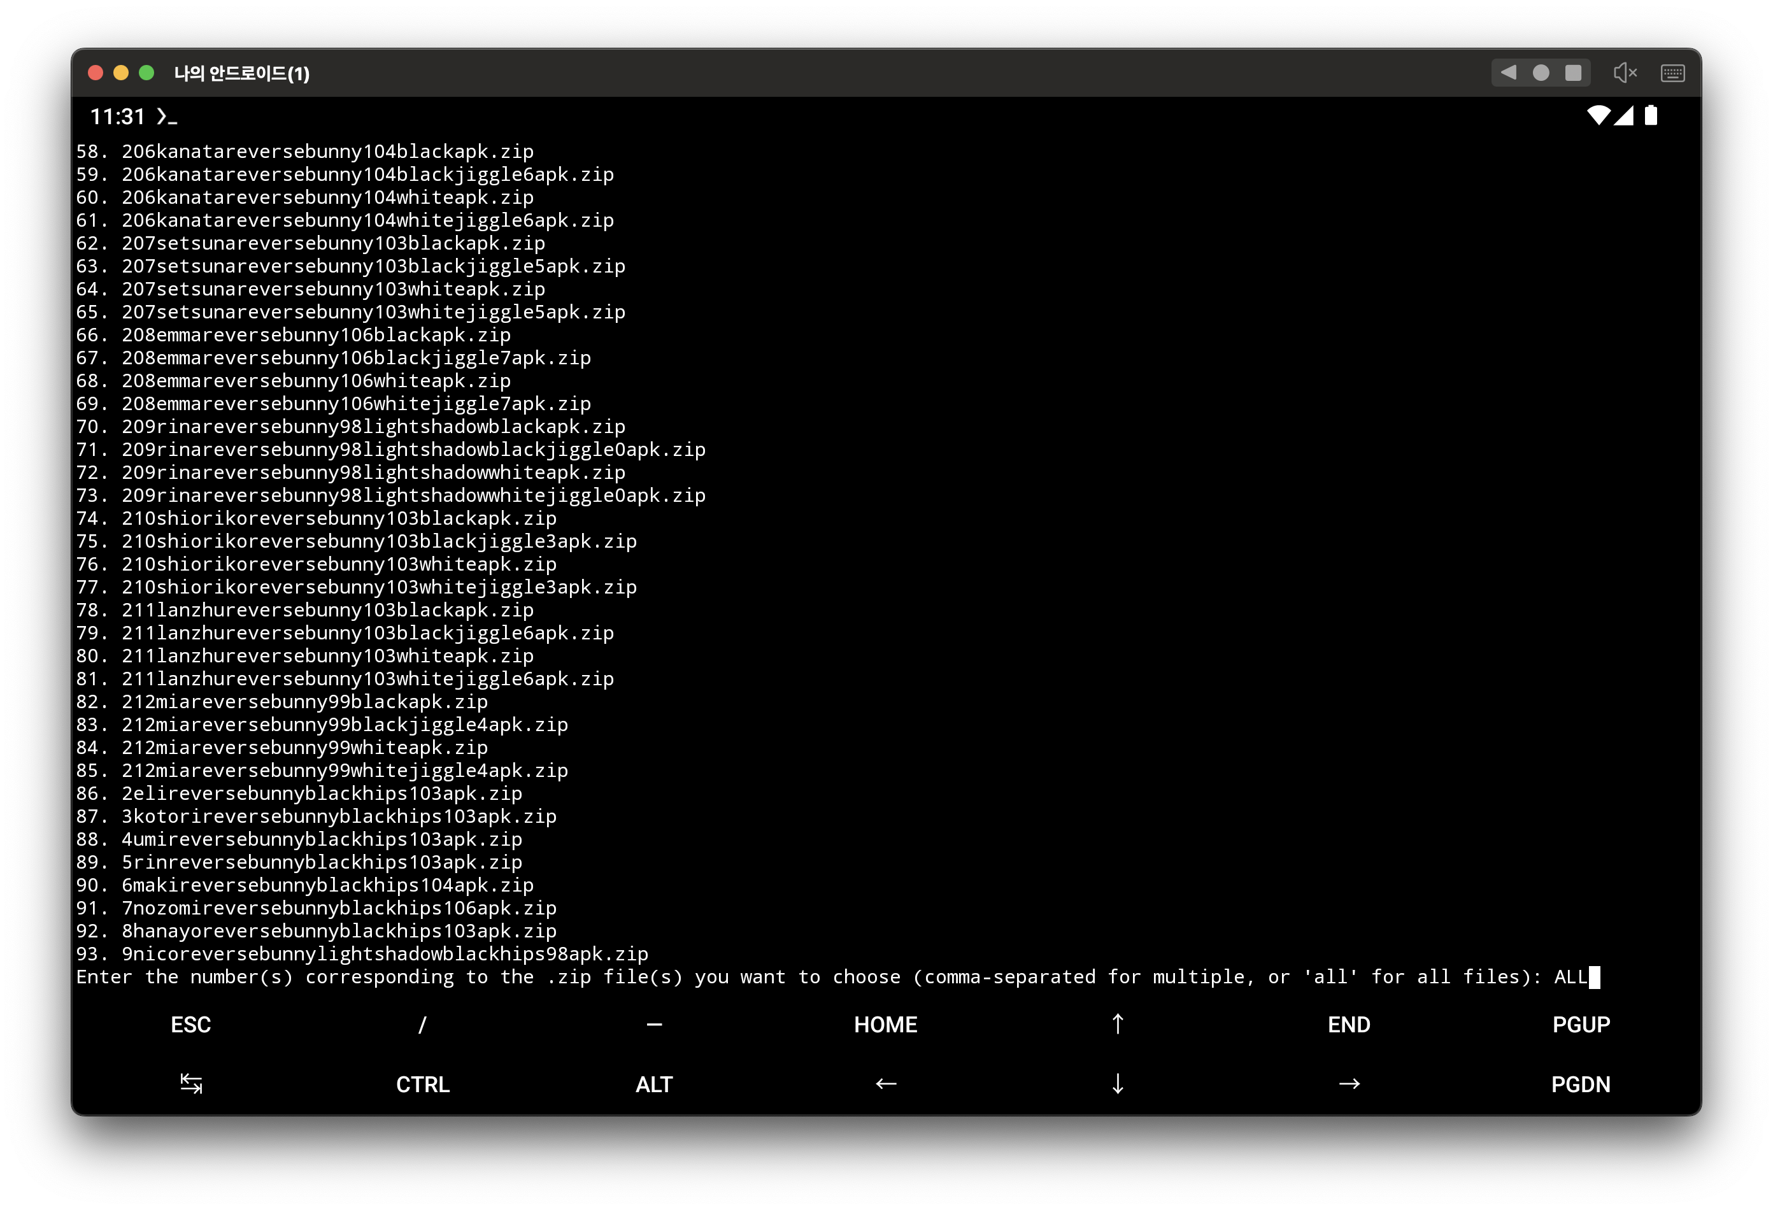Viewport: 1773px width, 1210px height.
Task: Toggle the CTRL modifier key
Action: (x=423, y=1084)
